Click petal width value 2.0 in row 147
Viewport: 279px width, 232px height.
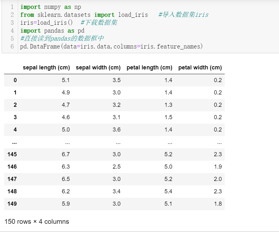pyautogui.click(x=218, y=179)
